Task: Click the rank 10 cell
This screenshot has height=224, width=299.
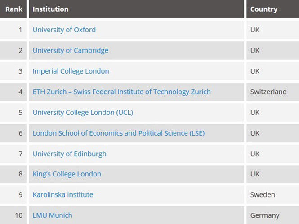Action: 18,215
